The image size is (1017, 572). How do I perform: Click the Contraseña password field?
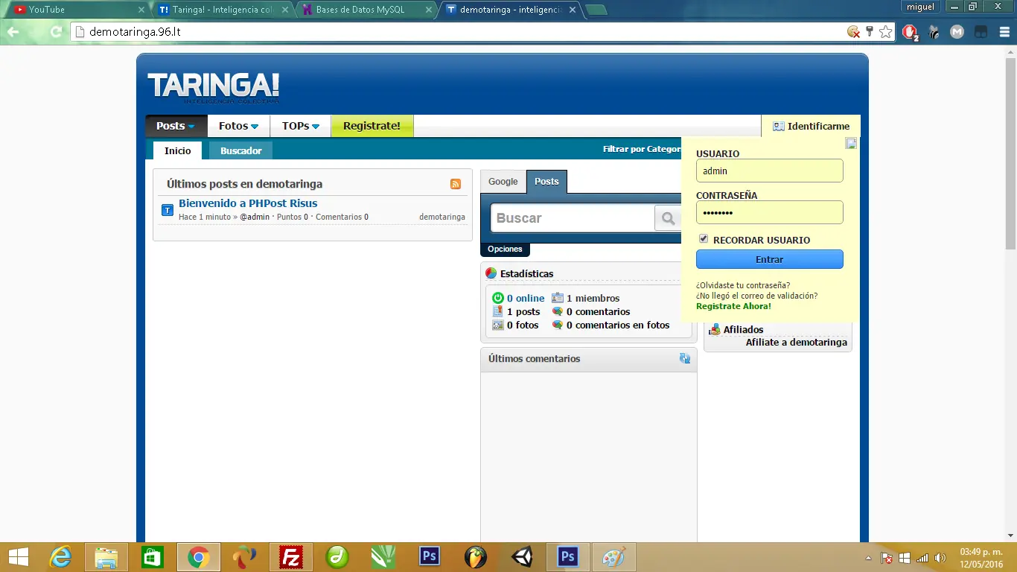769,212
